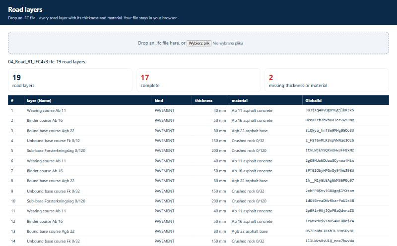Click the 'Drop an .ifc file here, or' text
397x246 pixels.
pos(162,43)
